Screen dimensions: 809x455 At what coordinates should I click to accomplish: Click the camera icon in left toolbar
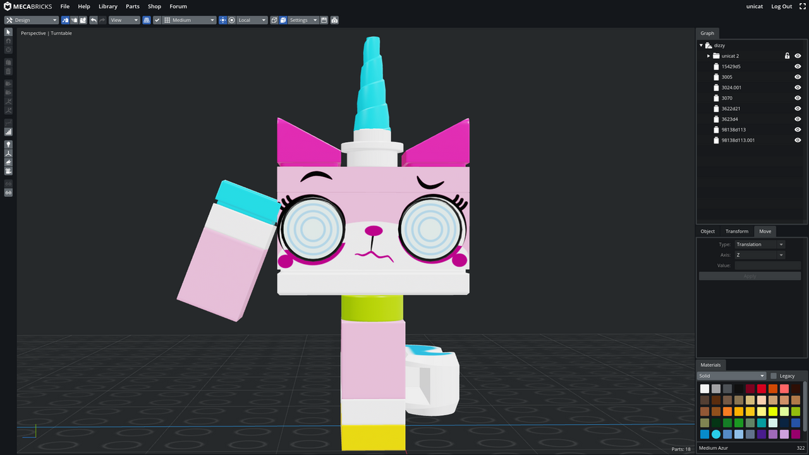(x=8, y=171)
